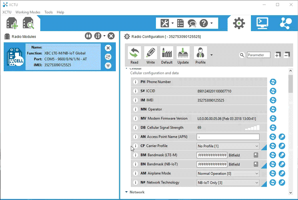298x200 pixels.
Task: Switch to Consoles working mode
Action: pyautogui.click(x=262, y=23)
